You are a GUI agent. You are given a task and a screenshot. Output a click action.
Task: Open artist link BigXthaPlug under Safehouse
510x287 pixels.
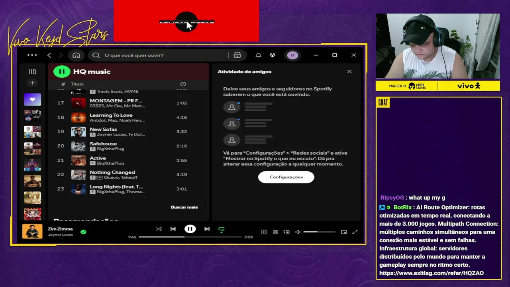point(110,149)
